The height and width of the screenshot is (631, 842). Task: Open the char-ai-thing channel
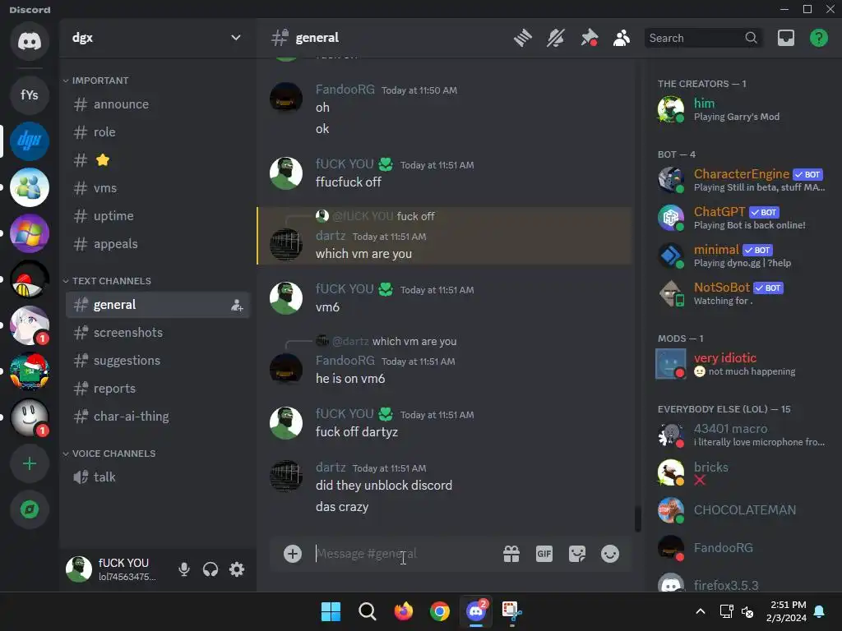click(x=158, y=417)
